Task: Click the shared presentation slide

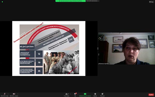Action: 49,48
